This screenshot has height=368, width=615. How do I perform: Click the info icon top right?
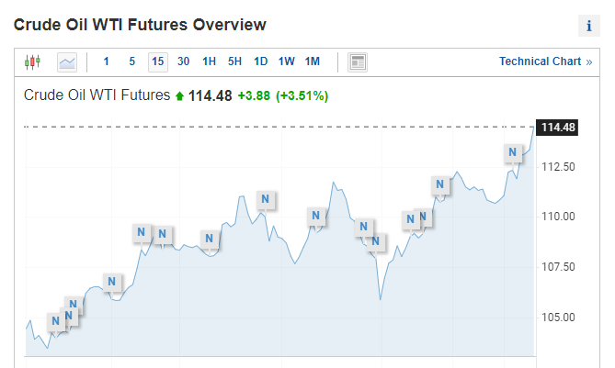click(x=587, y=26)
